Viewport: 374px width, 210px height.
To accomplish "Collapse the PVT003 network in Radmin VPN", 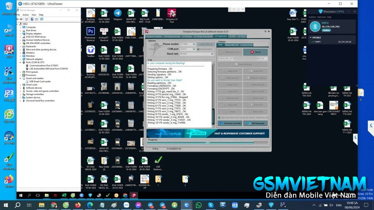I will (x=310, y=38).
